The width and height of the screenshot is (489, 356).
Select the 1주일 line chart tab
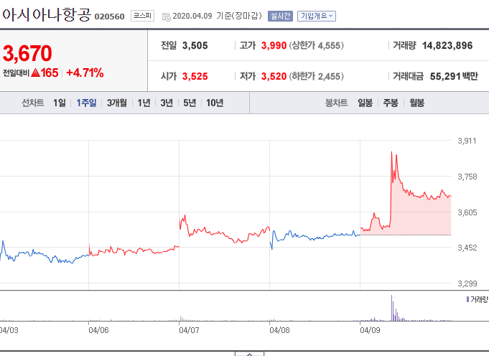click(86, 103)
